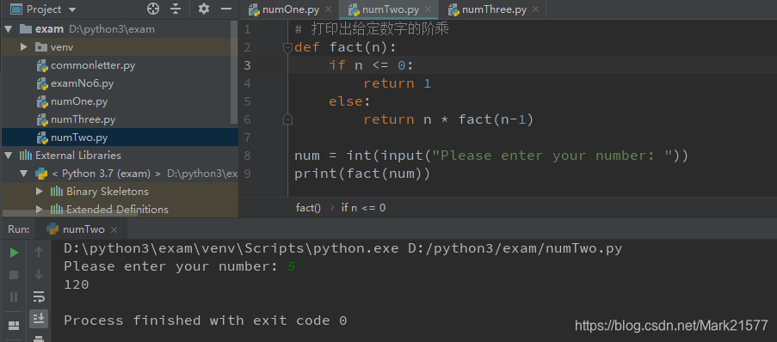
Task: Click the 'return n * fact(n-1)' line
Action: pyautogui.click(x=448, y=119)
